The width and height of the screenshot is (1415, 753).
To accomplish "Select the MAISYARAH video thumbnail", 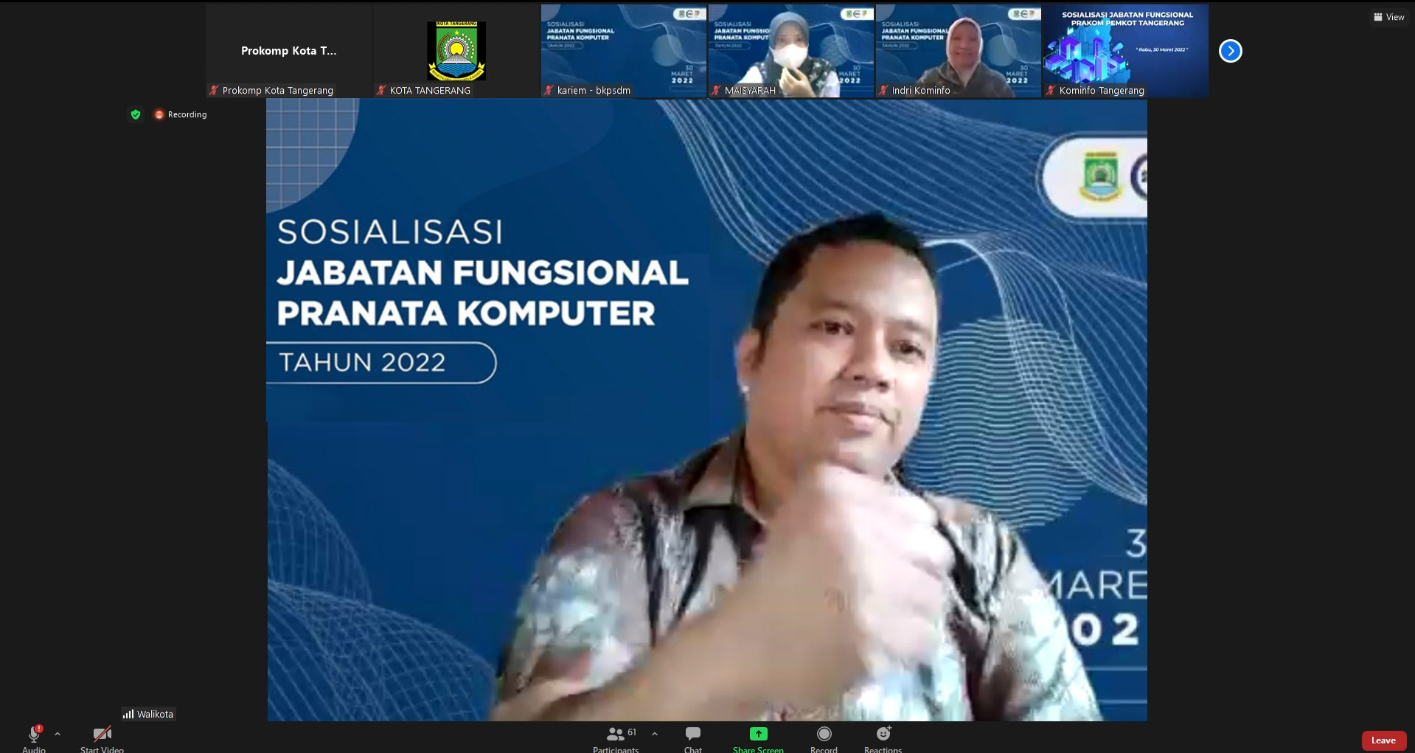I will pos(790,50).
